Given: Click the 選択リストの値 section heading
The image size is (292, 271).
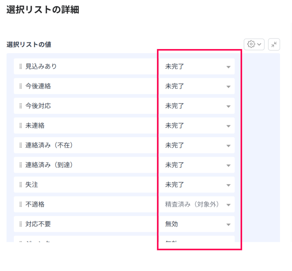Looking at the screenshot, I should click(29, 45).
